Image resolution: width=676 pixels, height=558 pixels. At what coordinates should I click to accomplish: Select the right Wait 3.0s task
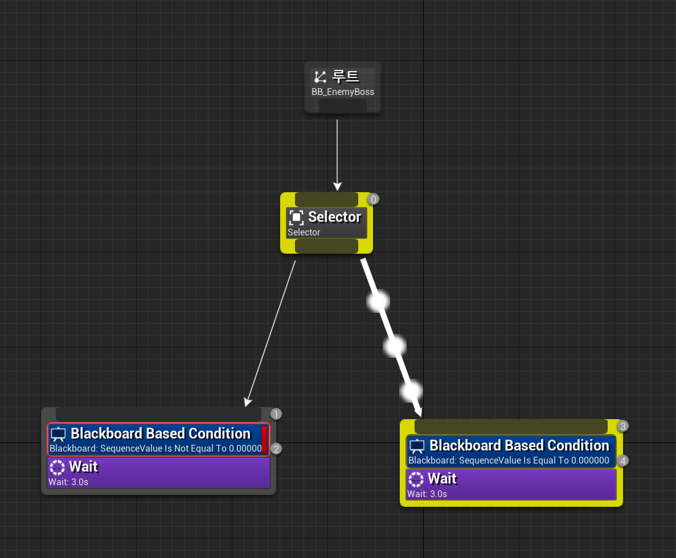tap(510, 485)
